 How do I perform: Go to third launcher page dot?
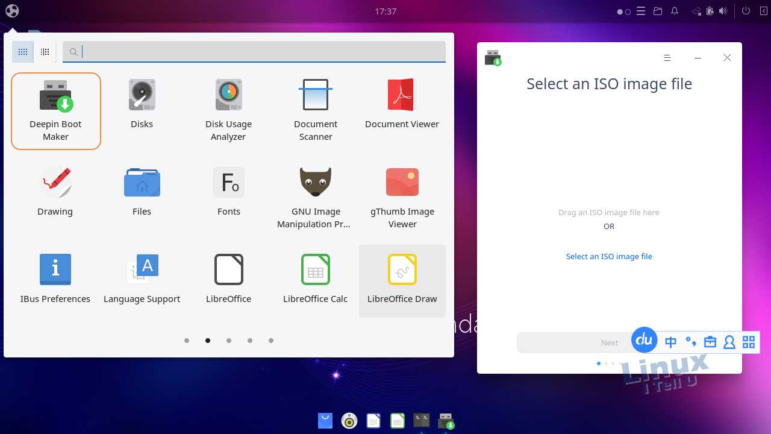229,341
